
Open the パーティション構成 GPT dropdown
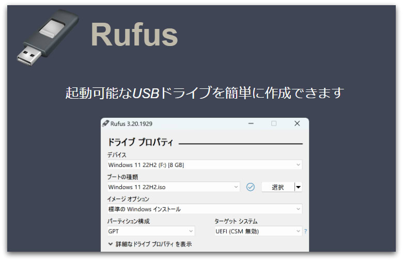(x=151, y=231)
